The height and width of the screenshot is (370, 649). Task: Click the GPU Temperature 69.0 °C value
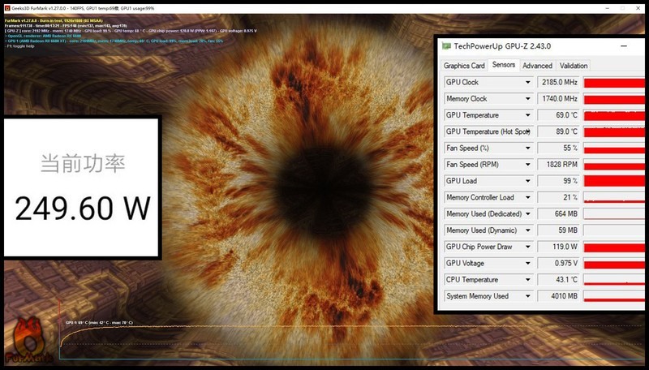tap(559, 115)
